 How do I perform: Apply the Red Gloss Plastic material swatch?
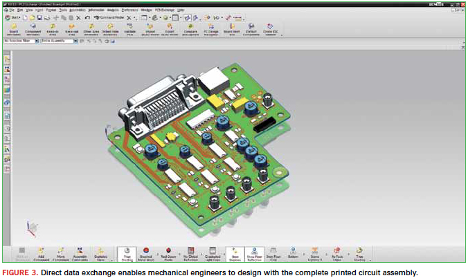coord(168,251)
